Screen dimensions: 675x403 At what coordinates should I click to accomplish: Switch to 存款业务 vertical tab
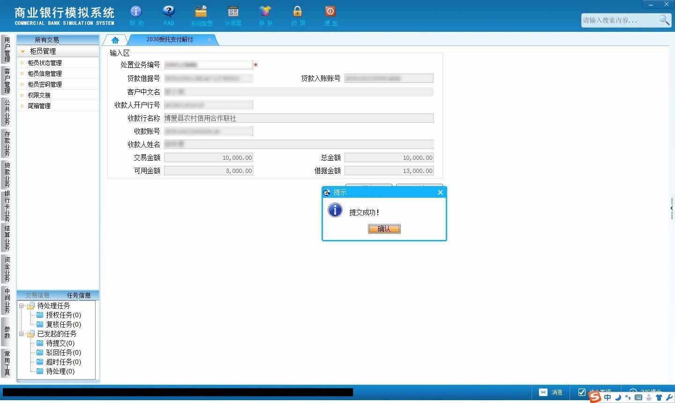(x=7, y=143)
